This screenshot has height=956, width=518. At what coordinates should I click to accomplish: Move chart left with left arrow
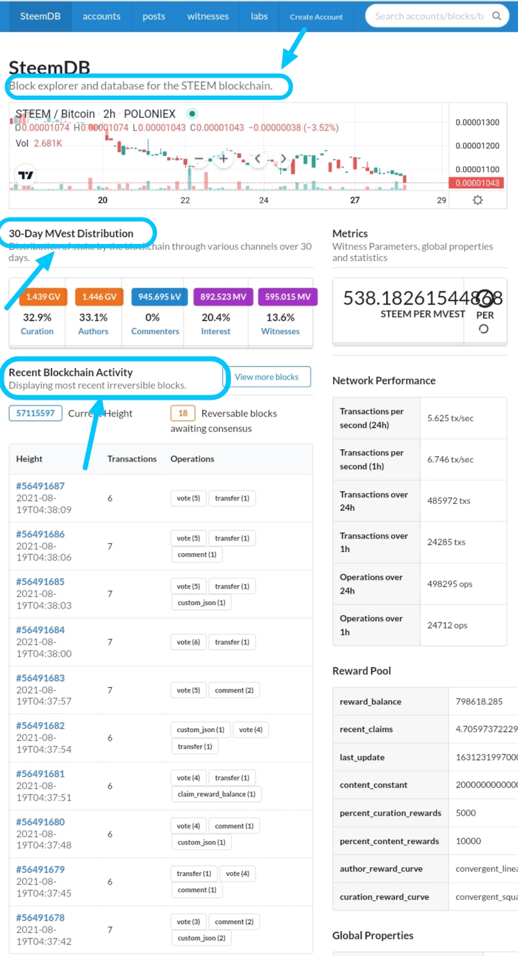click(x=258, y=159)
